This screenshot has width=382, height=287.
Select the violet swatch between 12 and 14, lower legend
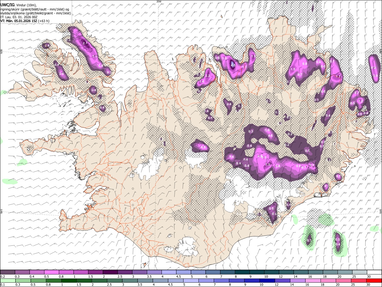(282, 280)
